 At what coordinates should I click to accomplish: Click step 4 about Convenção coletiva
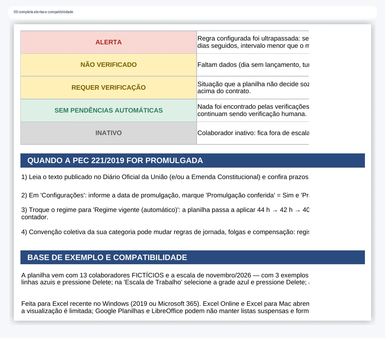pyautogui.click(x=165, y=232)
